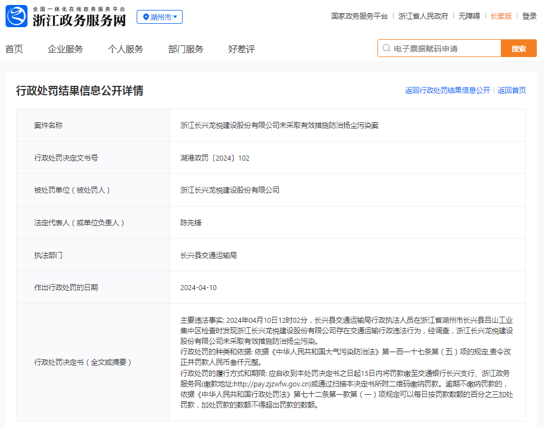Open the 个人服务 navigation tab
This screenshot has width=544, height=428.
click(126, 49)
